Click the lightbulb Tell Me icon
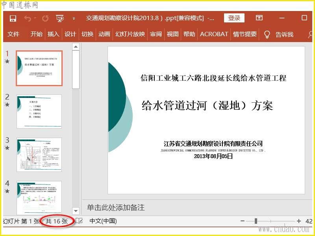Viewport: 315px width, 236px height. pyautogui.click(x=267, y=35)
